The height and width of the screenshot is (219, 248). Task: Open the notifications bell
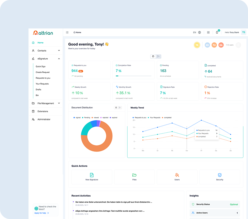(x=217, y=32)
